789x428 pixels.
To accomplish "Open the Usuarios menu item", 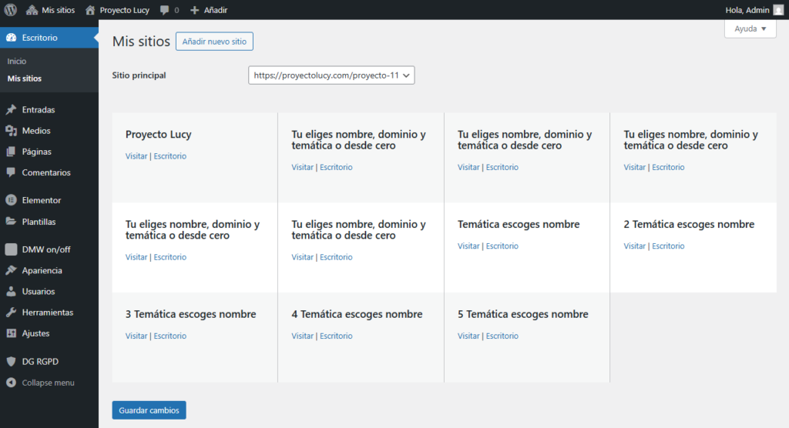I will 38,292.
